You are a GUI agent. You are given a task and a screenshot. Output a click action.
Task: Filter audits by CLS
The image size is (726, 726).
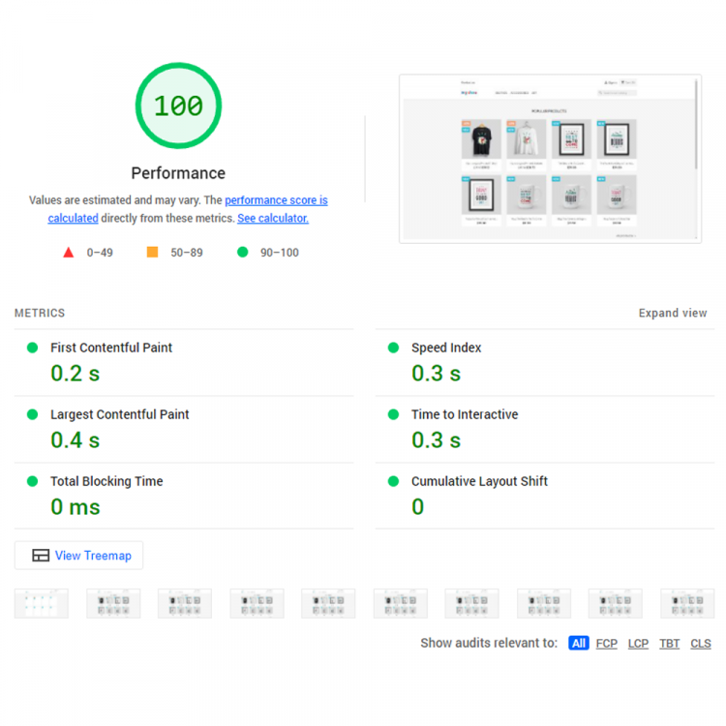click(701, 643)
